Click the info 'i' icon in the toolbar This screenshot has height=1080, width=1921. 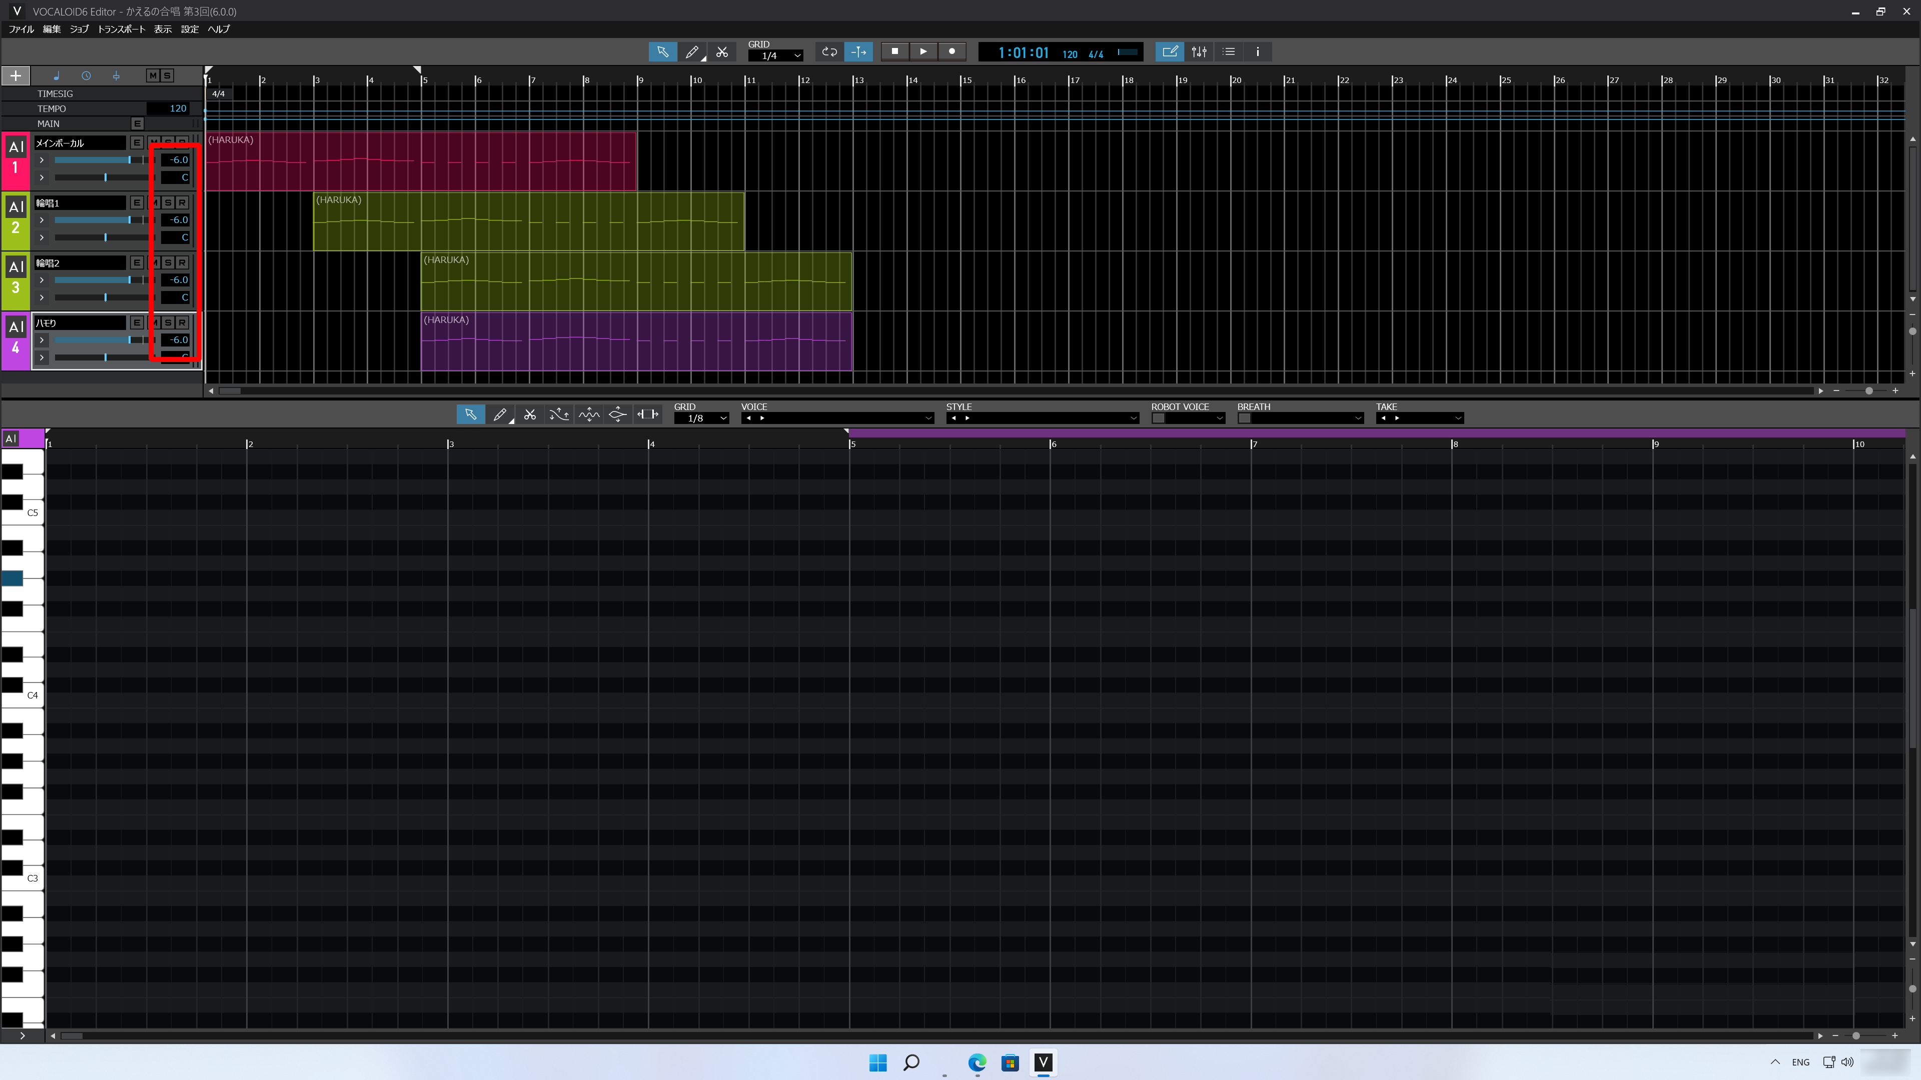click(1257, 51)
